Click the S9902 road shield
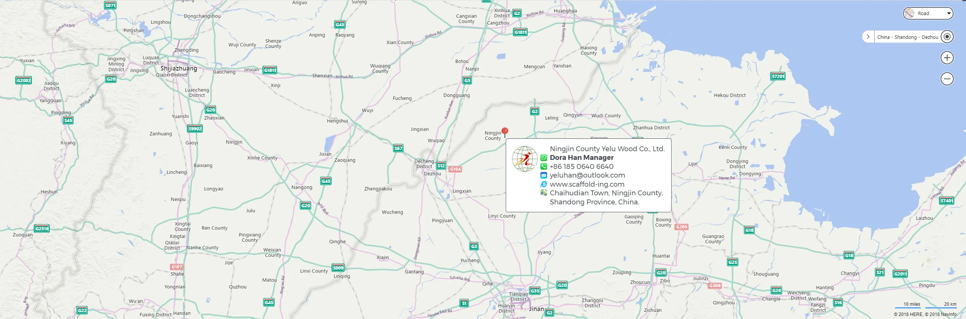This screenshot has width=966, height=319. point(195,129)
